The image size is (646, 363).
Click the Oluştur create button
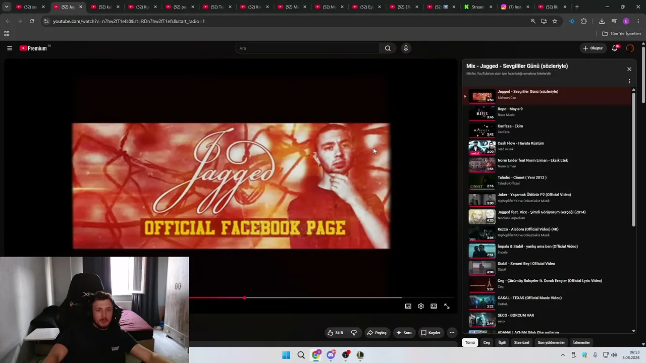tap(593, 48)
